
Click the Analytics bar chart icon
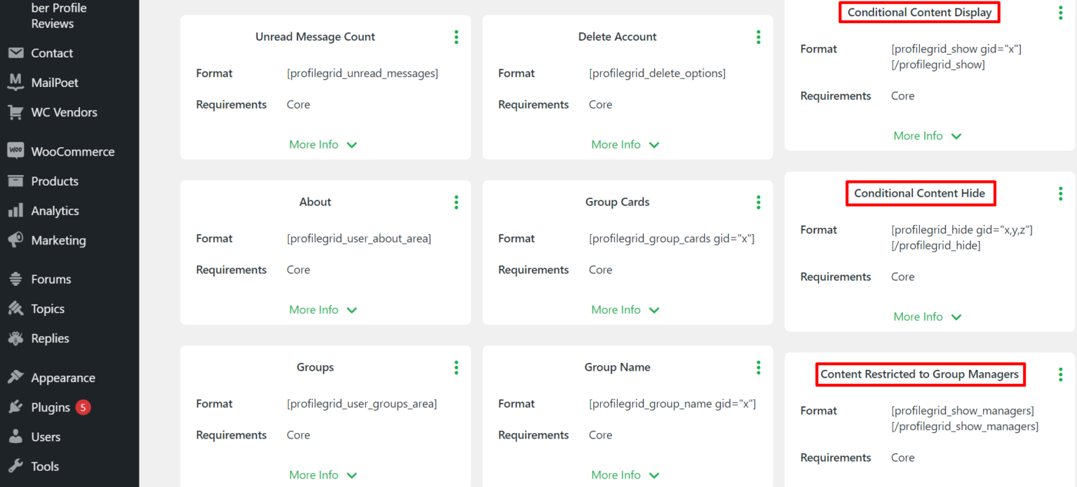coord(15,211)
